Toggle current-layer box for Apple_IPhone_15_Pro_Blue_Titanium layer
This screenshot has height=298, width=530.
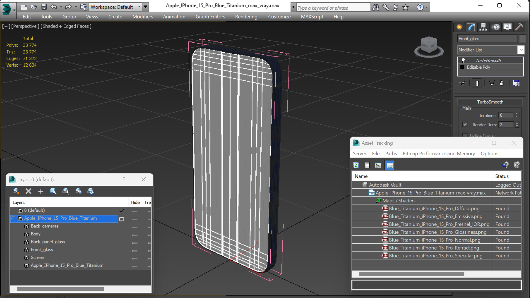121,219
